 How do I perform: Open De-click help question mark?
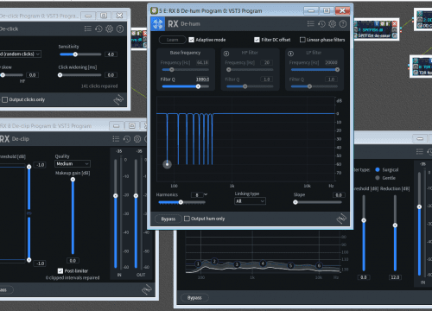click(x=120, y=29)
